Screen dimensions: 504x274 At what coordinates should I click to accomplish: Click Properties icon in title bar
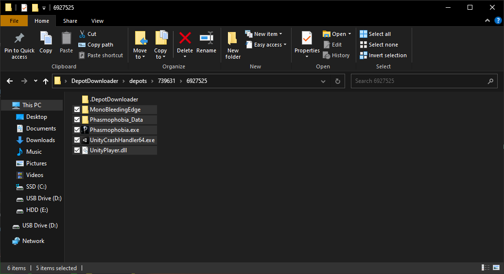pos(24,7)
